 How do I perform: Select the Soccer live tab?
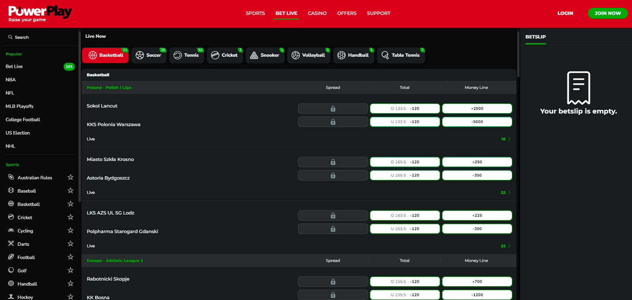pyautogui.click(x=149, y=55)
